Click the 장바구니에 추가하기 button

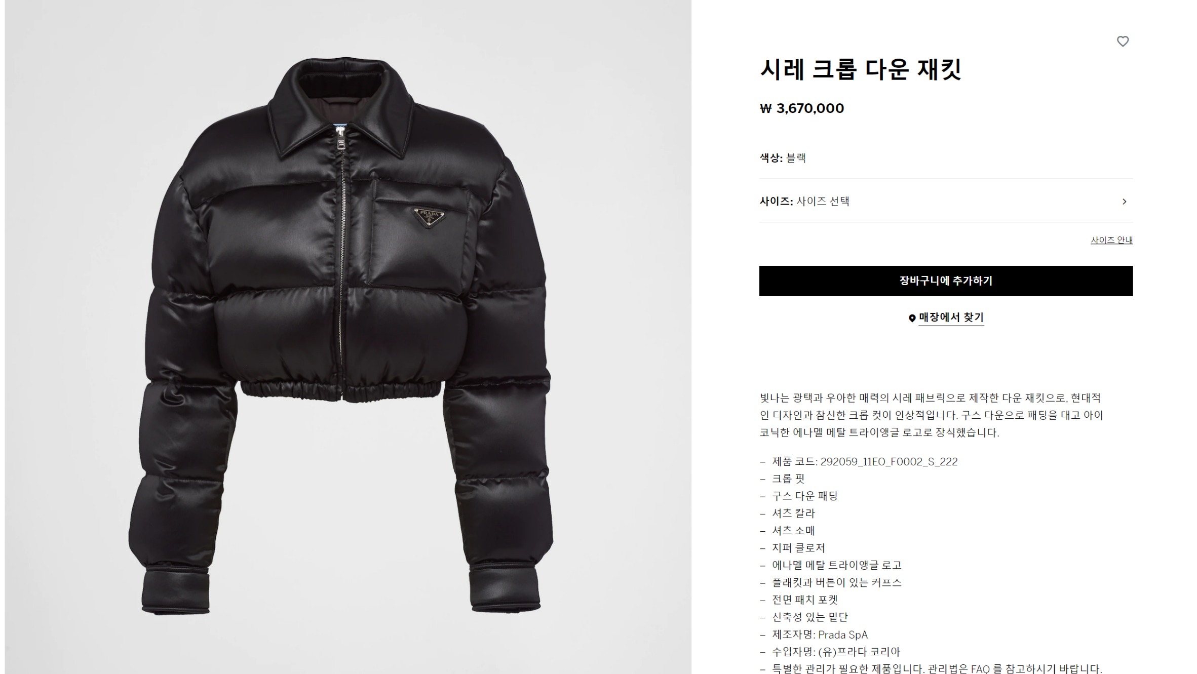point(946,281)
